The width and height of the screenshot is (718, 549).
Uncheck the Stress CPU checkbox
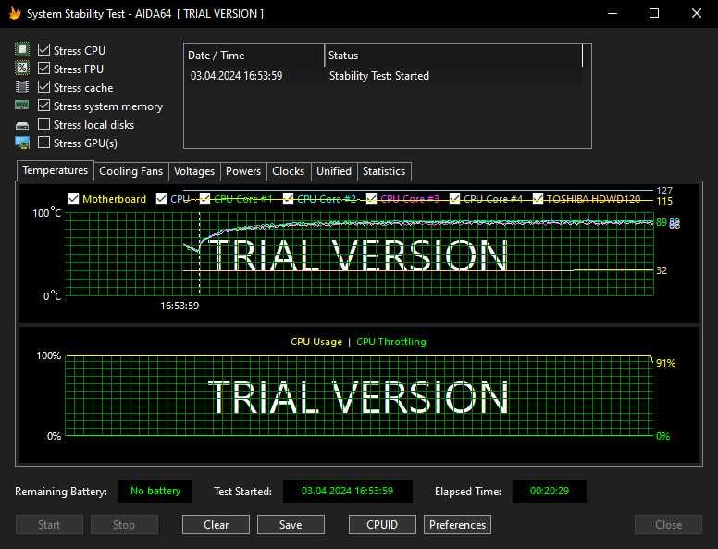(44, 49)
